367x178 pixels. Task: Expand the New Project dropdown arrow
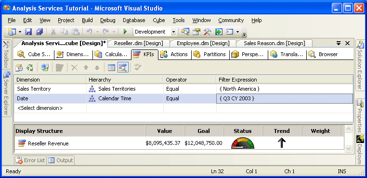pyautogui.click(x=20, y=32)
